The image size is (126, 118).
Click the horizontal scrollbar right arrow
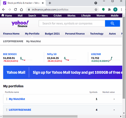[x=121, y=116]
